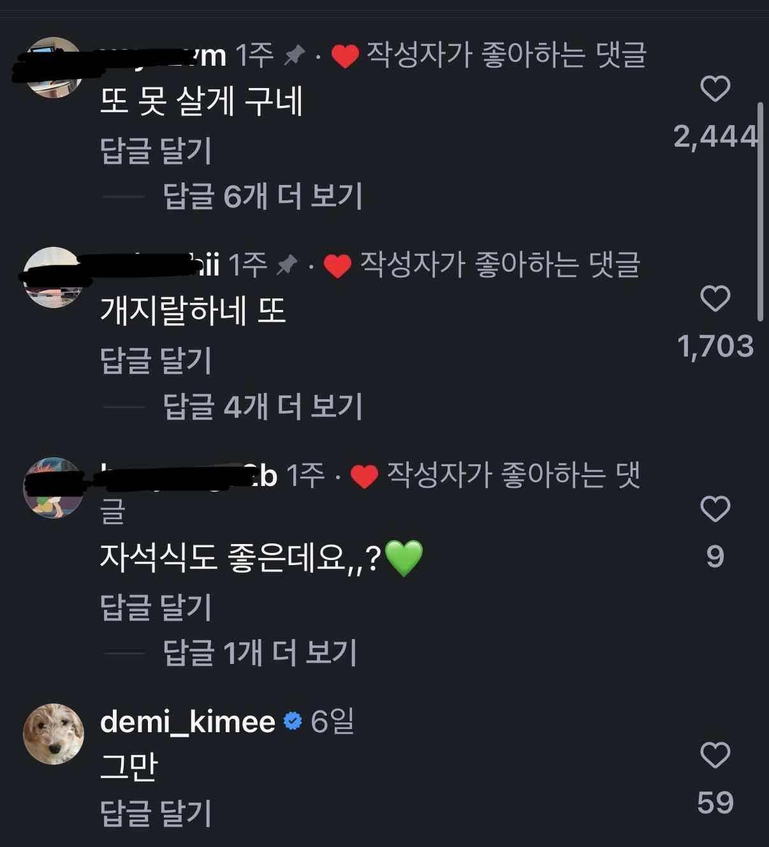Click the blue verified badge next to demi_kimee

293,721
